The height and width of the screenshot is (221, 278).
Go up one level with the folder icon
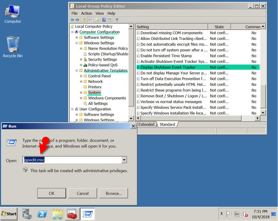(x=85, y=20)
